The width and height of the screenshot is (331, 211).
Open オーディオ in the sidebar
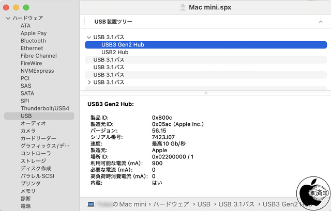(33, 123)
